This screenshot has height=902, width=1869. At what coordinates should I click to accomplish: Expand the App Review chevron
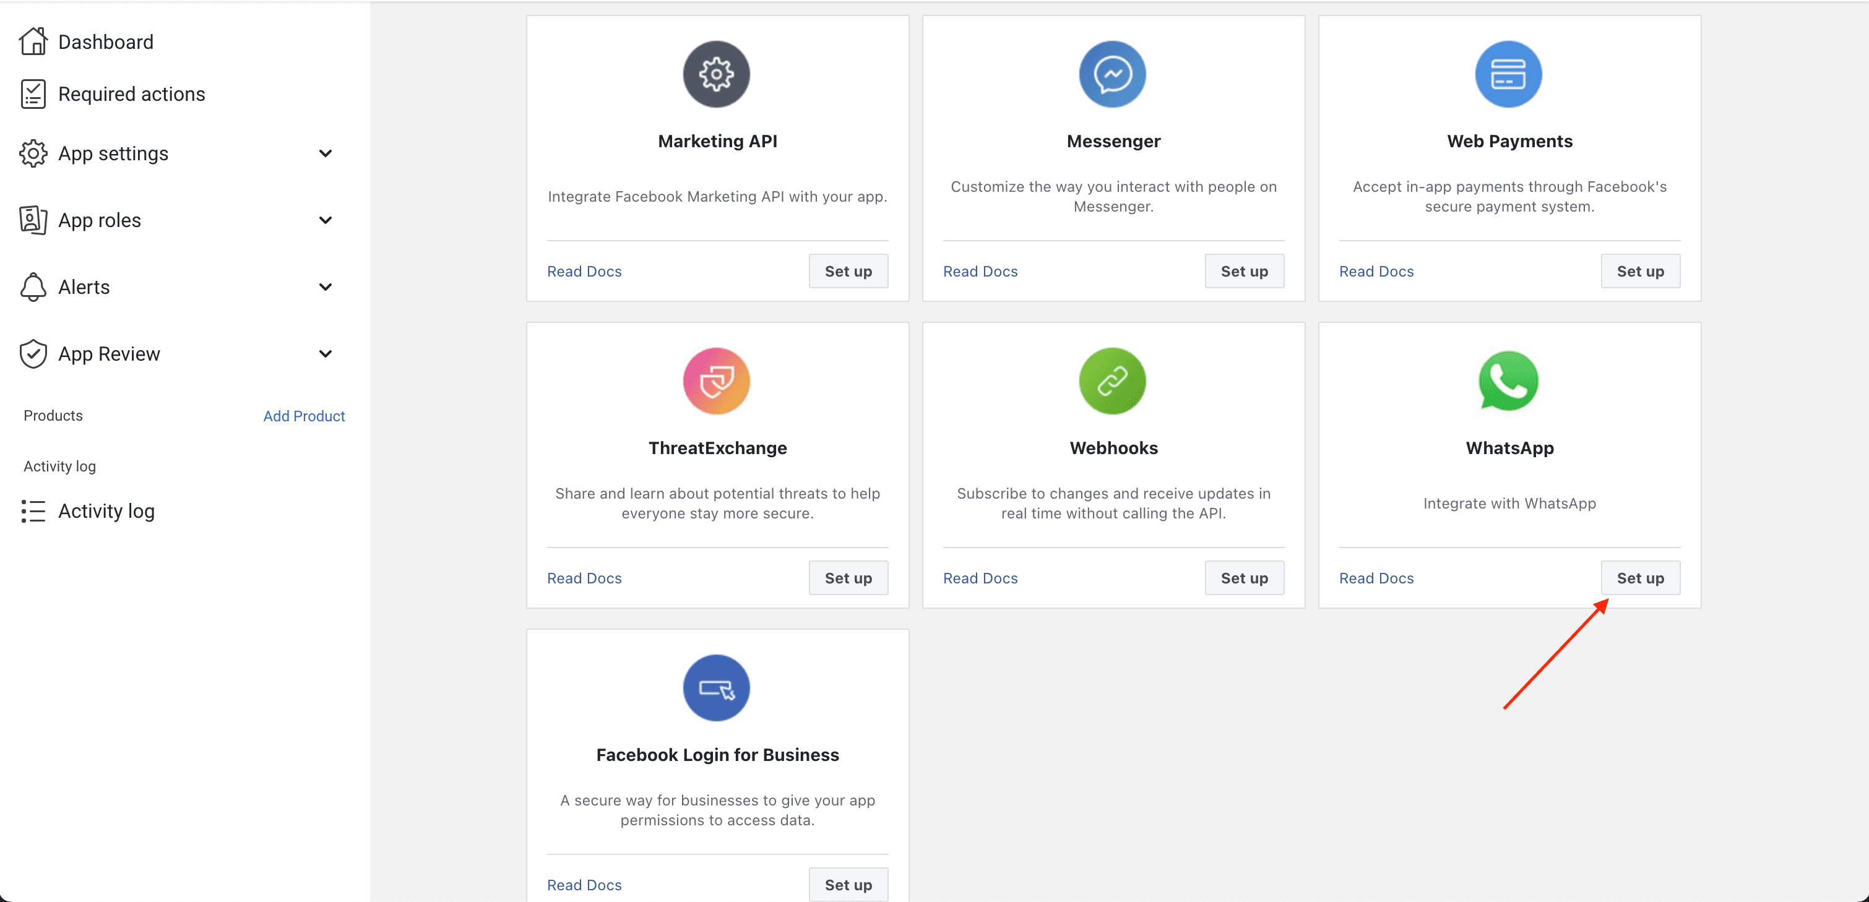(326, 354)
